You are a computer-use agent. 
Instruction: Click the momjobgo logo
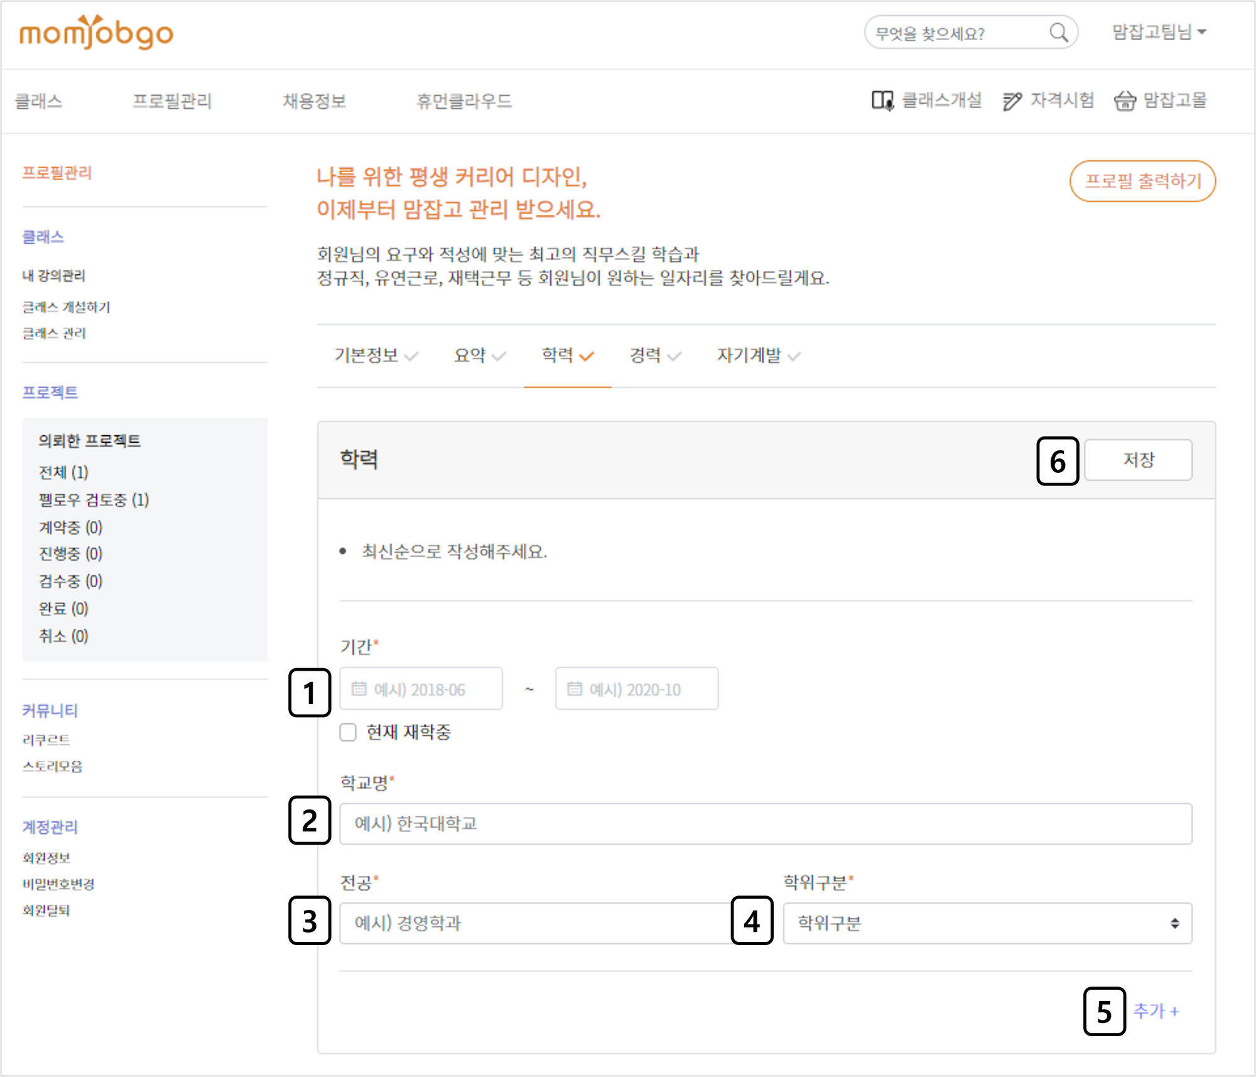96,33
